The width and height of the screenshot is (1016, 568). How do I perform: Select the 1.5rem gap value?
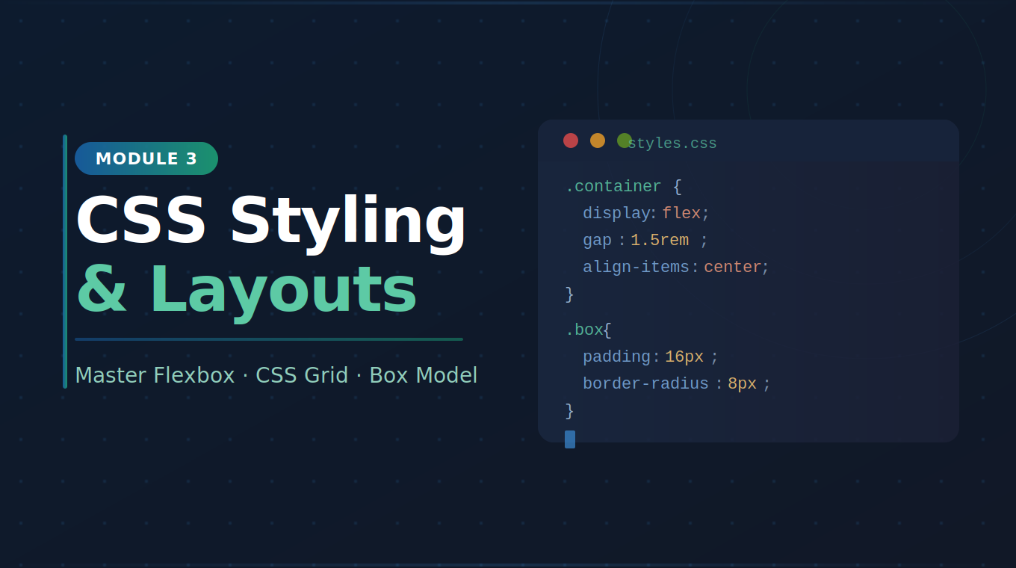pyautogui.click(x=660, y=239)
